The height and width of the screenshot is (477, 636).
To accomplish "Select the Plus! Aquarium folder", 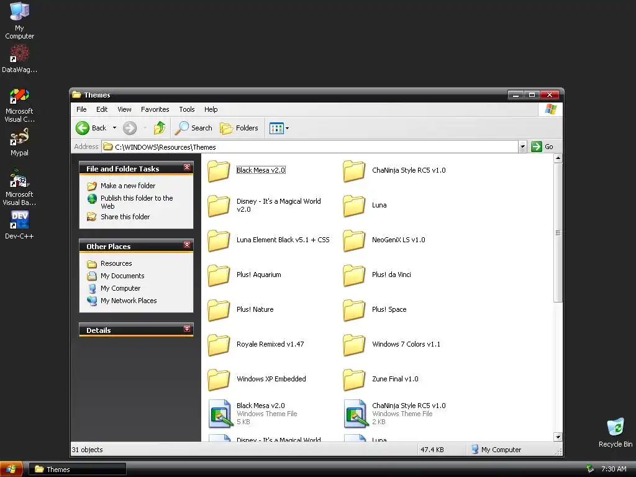I will 219,275.
